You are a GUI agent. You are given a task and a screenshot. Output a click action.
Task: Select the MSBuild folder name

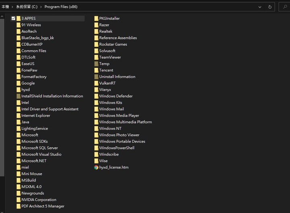tap(29, 180)
